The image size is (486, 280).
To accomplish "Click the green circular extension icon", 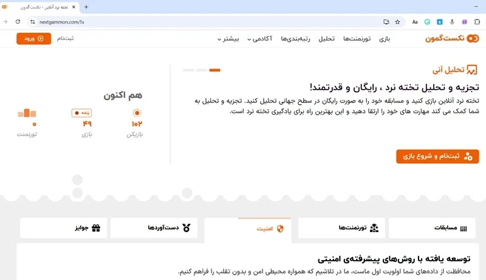I will [x=427, y=22].
